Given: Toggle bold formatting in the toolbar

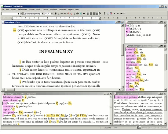Looking at the screenshot, I should [56, 14].
